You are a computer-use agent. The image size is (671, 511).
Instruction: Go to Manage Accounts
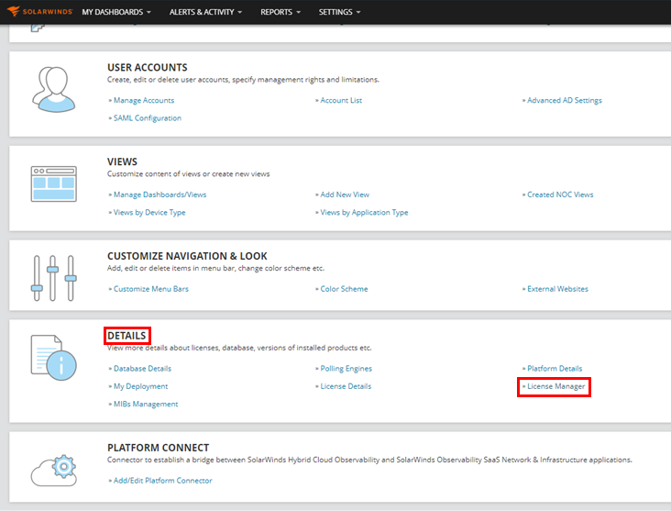point(143,101)
